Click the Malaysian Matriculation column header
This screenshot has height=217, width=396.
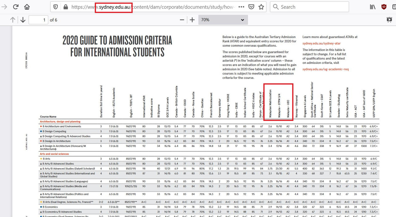click(x=270, y=104)
